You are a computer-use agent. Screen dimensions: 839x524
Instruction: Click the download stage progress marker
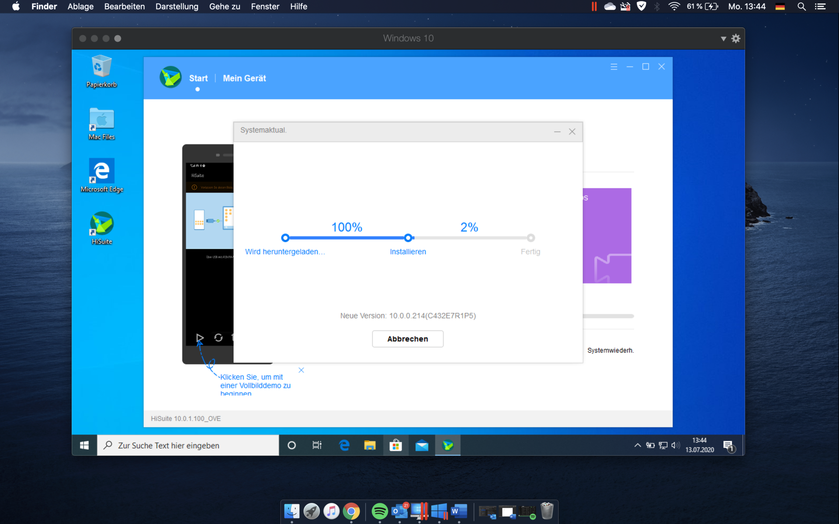coord(285,238)
